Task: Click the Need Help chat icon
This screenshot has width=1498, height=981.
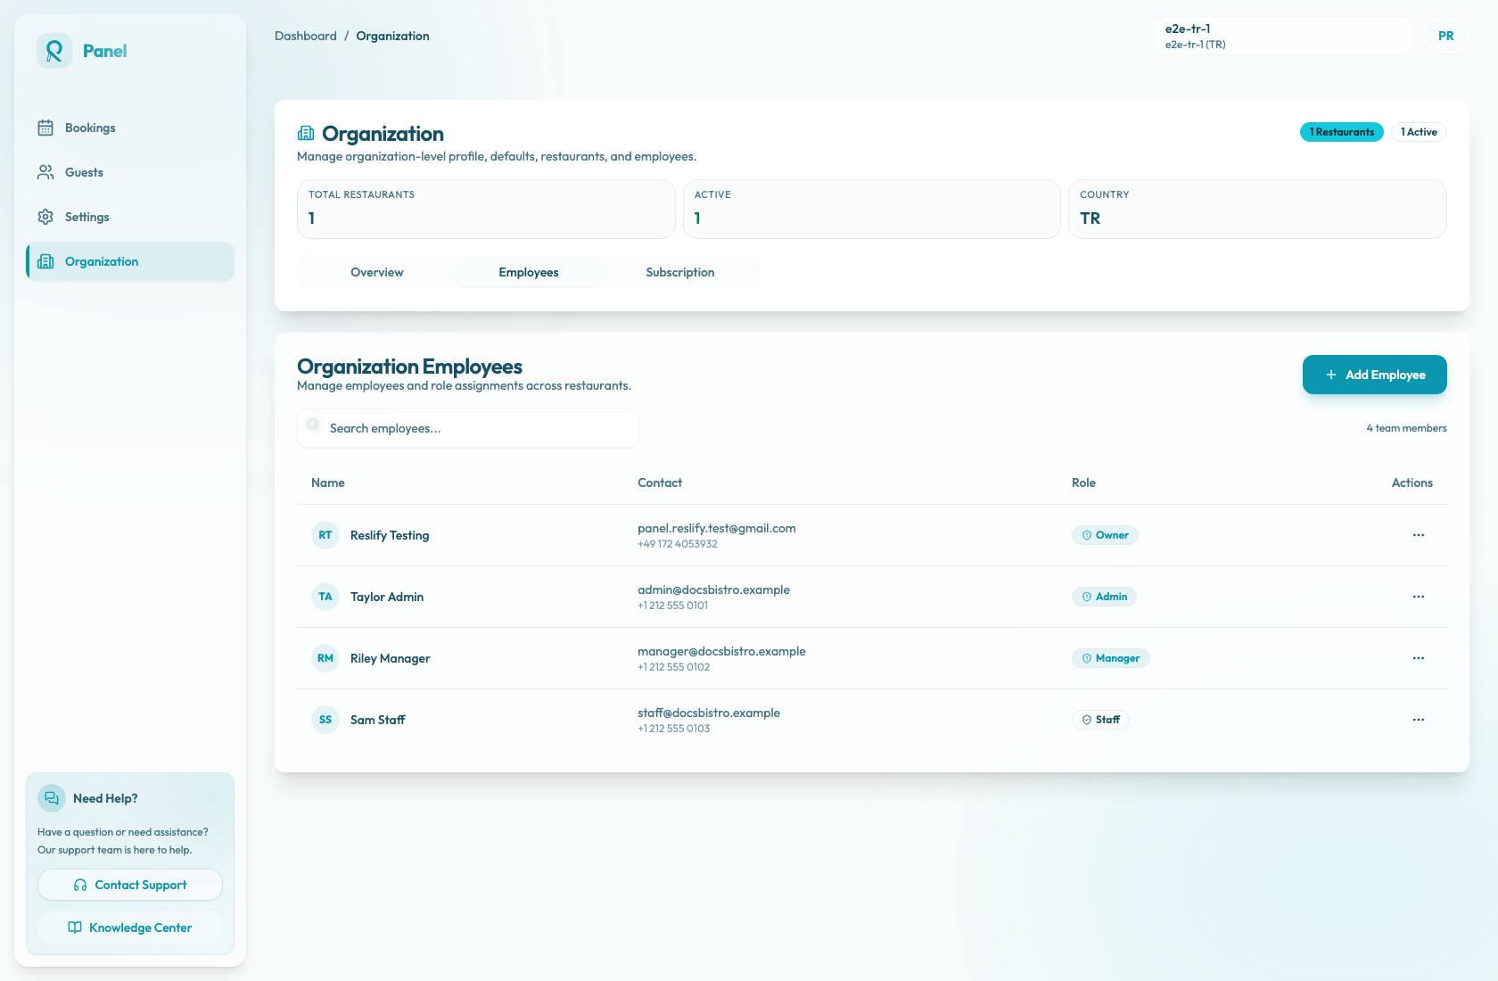Action: [x=52, y=798]
